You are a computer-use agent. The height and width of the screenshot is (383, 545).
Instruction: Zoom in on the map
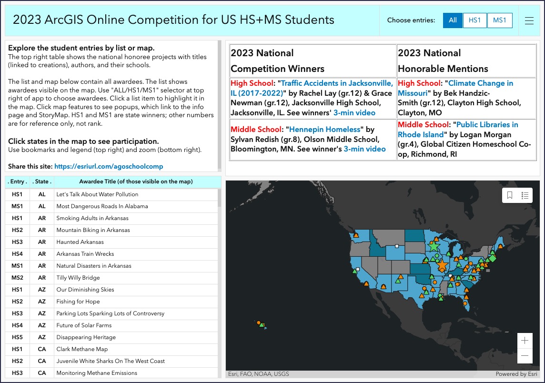[x=525, y=340]
